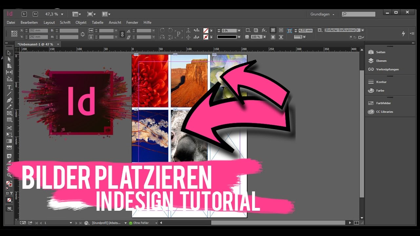Image resolution: width=420 pixels, height=236 pixels.
Task: Click the quick apply lightning icon
Action: coord(403,34)
